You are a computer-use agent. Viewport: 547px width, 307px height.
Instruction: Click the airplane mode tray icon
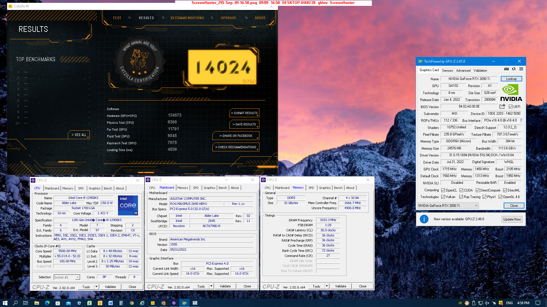[x=494, y=303]
